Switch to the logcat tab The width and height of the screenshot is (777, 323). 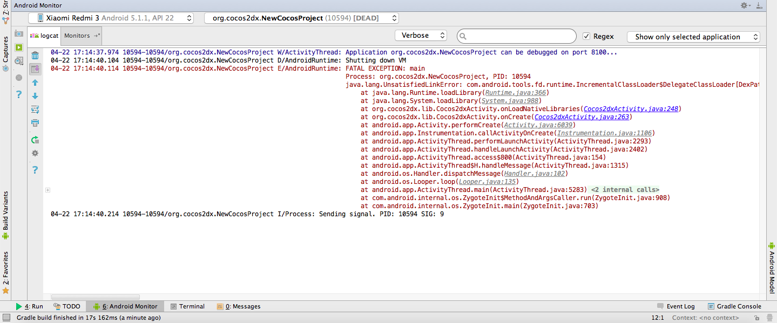[44, 36]
